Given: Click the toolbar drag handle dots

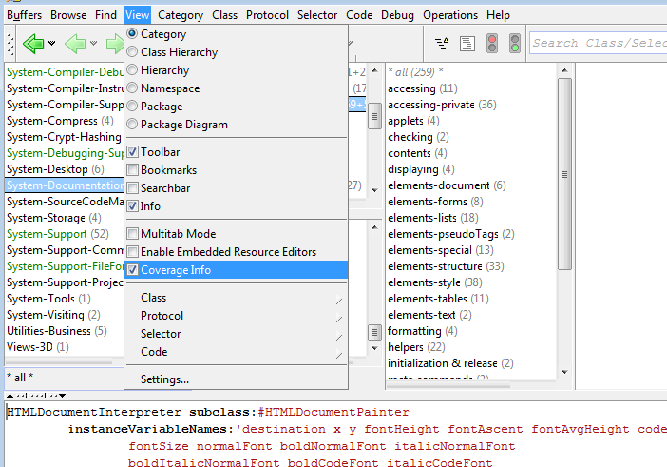Looking at the screenshot, I should [10, 43].
